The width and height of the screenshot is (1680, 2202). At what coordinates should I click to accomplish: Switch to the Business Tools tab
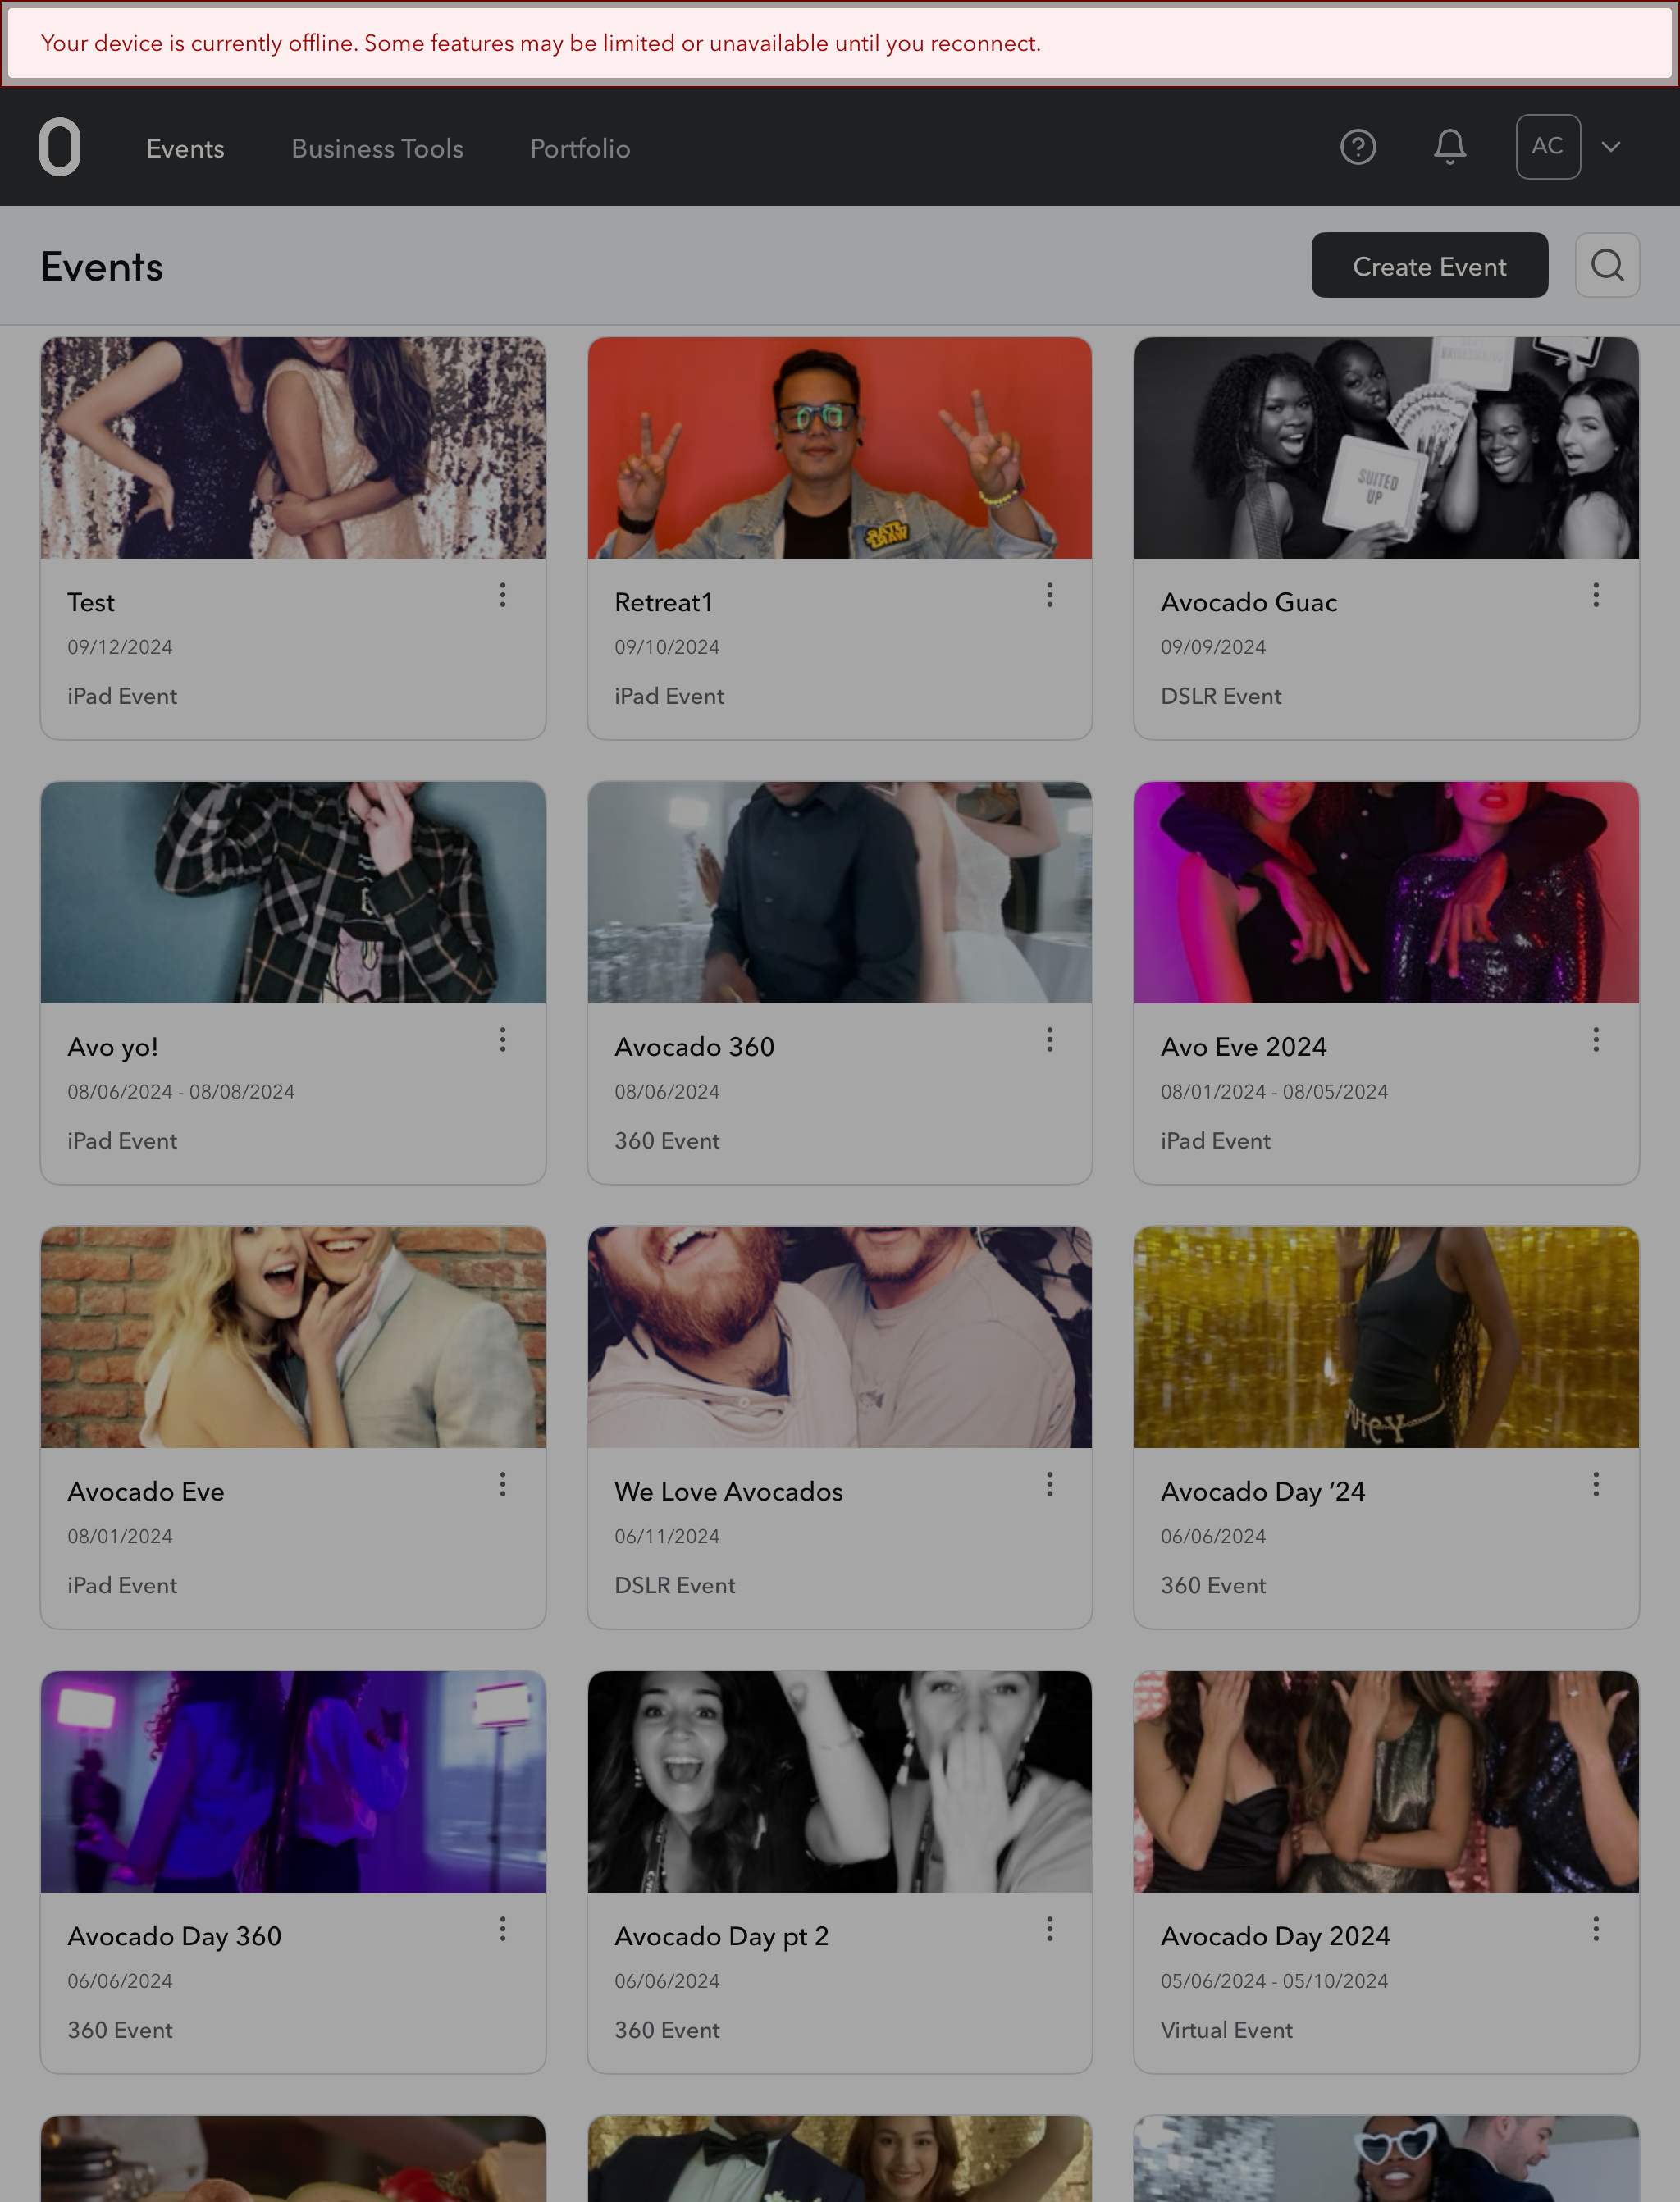(377, 148)
